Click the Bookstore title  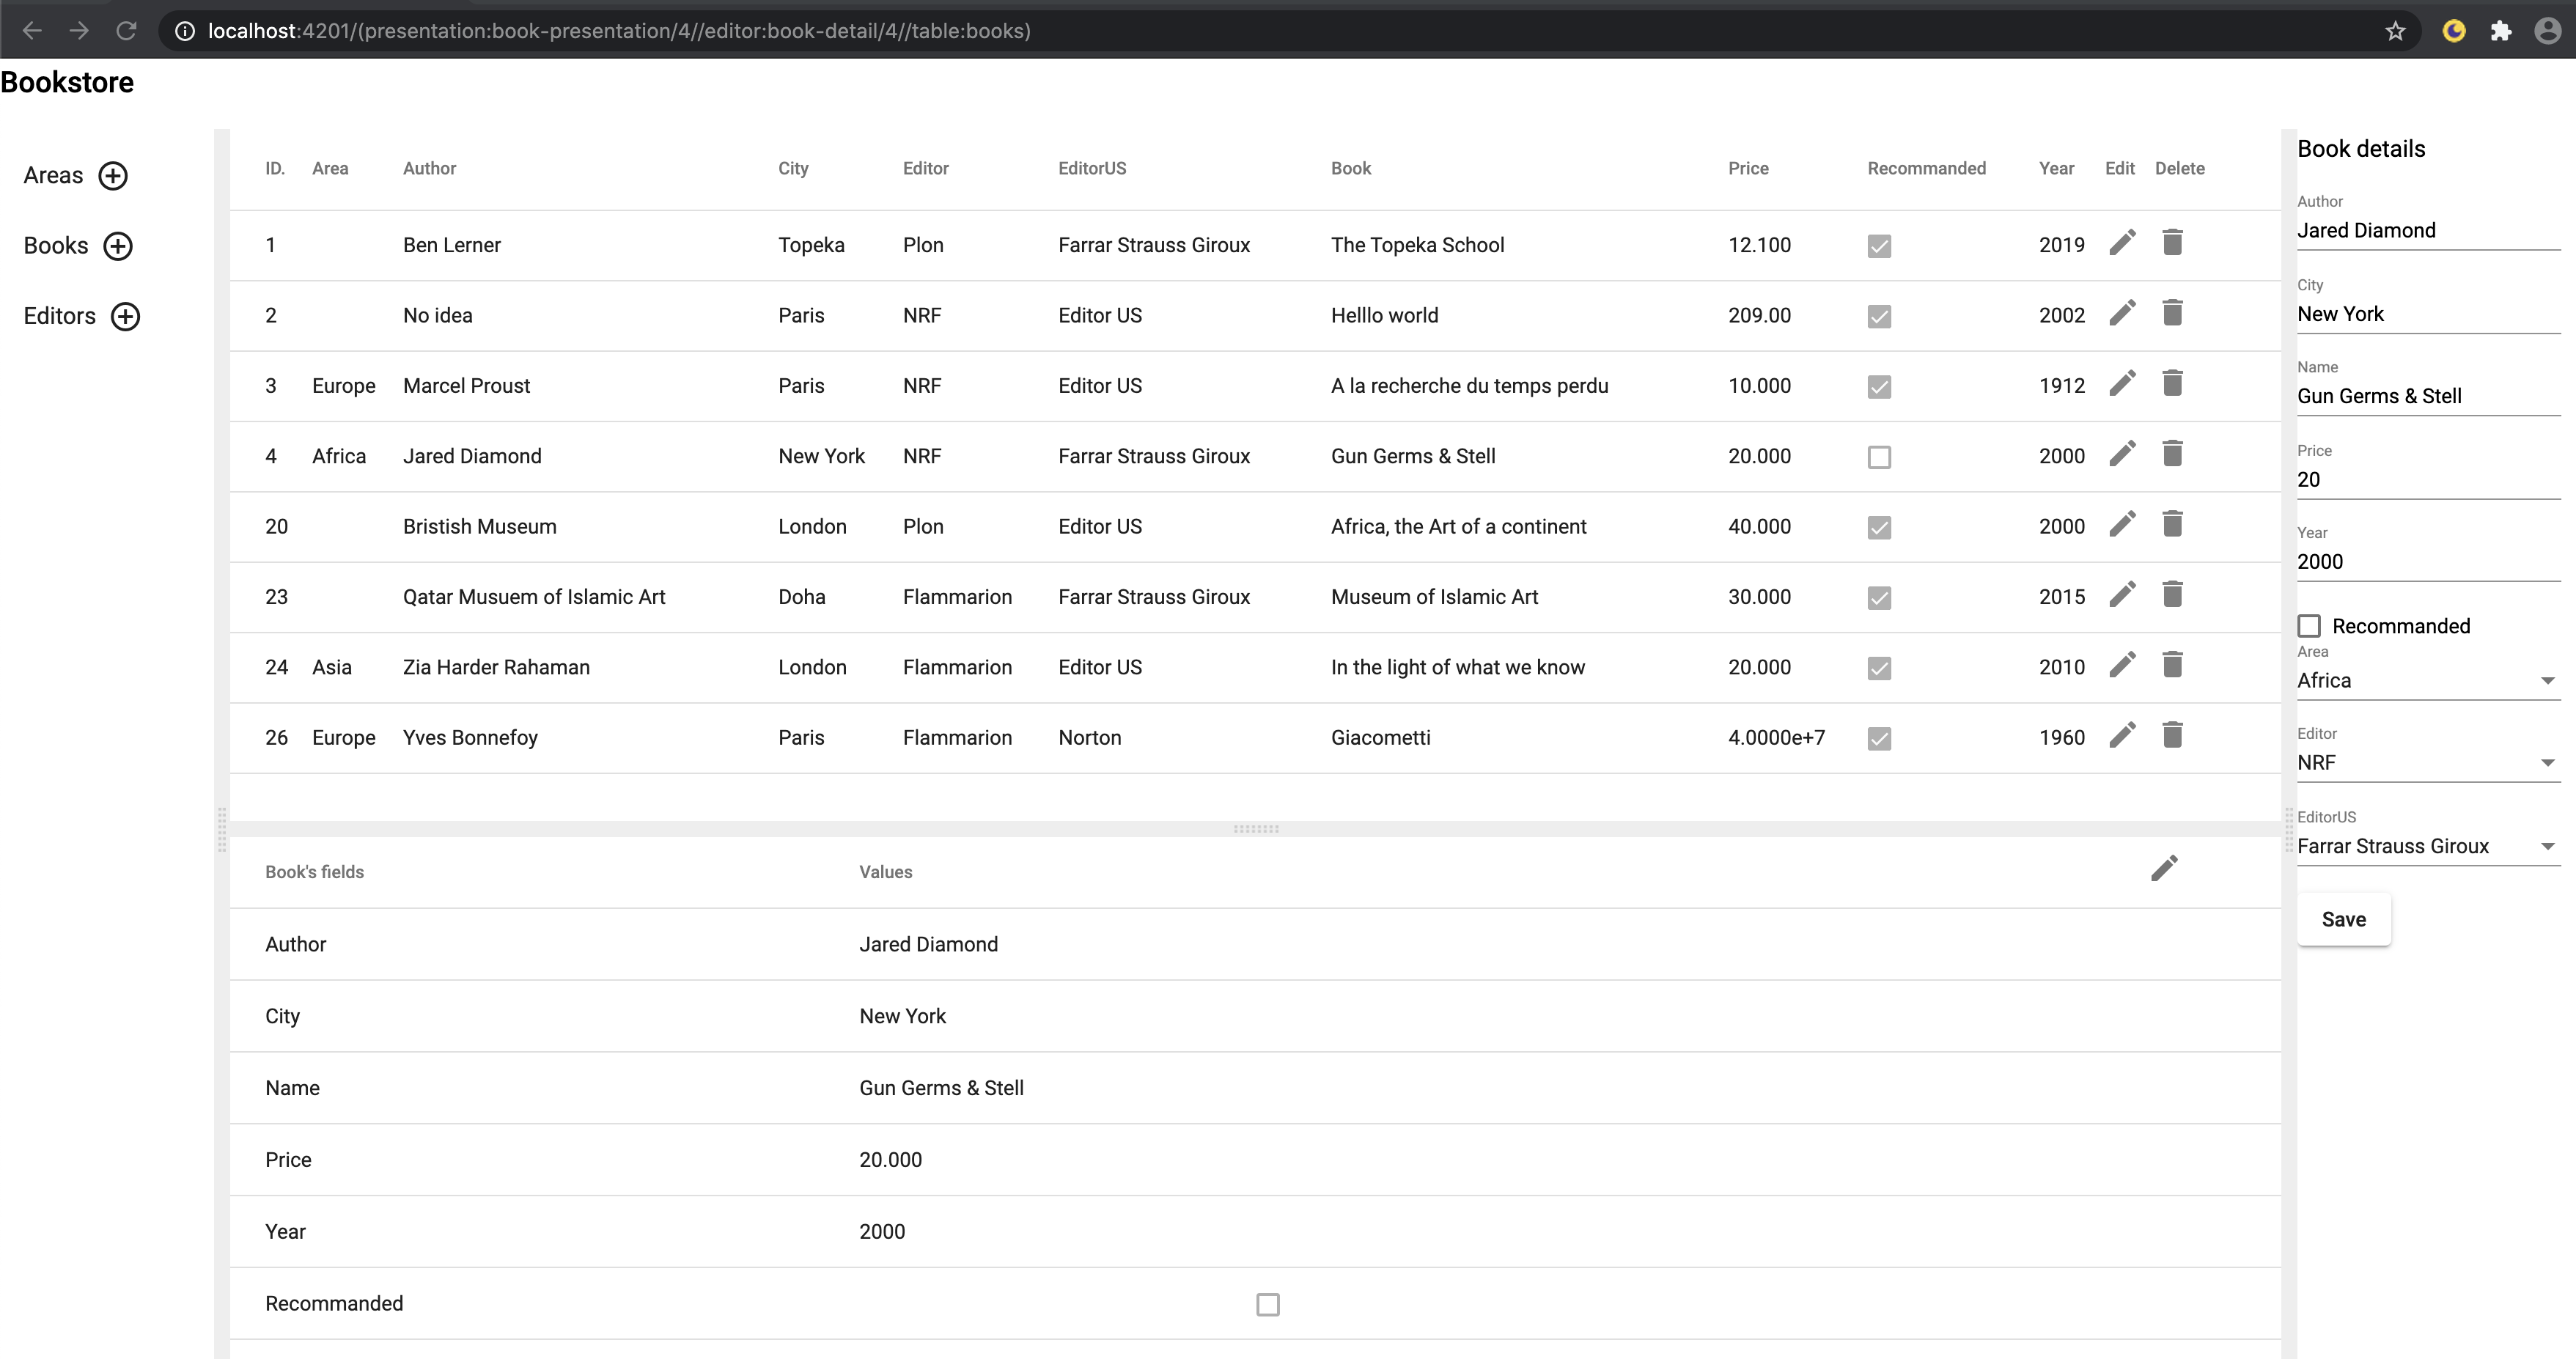point(67,83)
